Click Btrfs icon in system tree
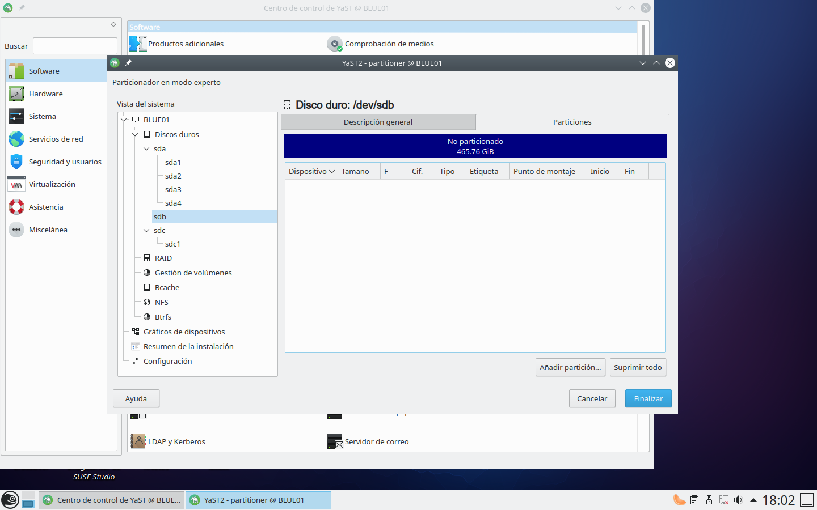Image resolution: width=817 pixels, height=510 pixels. tap(147, 317)
